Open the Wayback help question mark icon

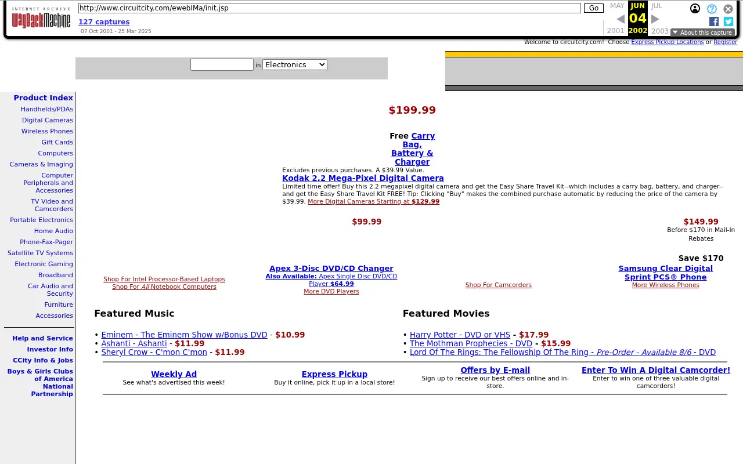click(x=712, y=9)
